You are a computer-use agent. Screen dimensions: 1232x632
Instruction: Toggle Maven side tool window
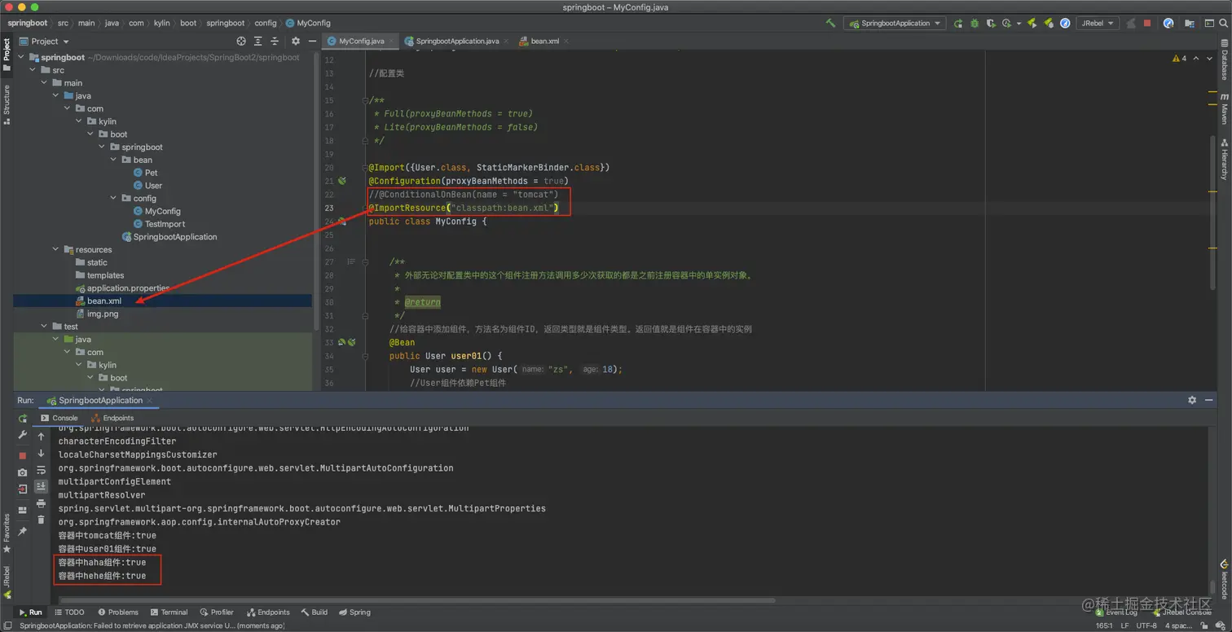(1224, 108)
